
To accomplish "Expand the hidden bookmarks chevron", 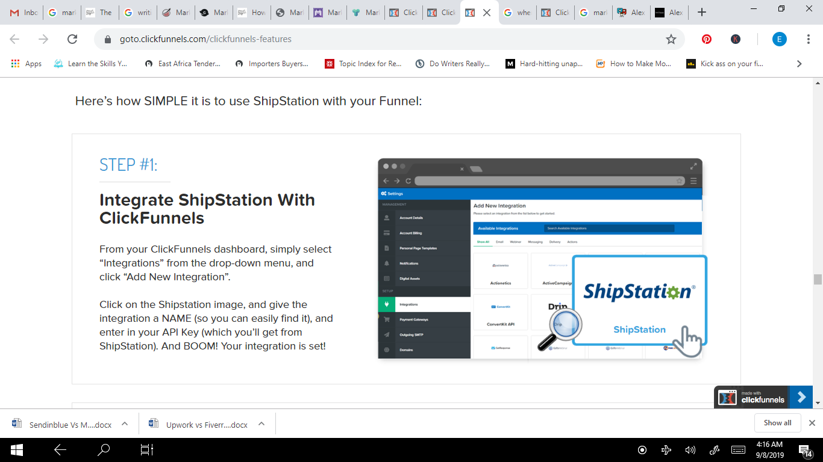I will (800, 64).
